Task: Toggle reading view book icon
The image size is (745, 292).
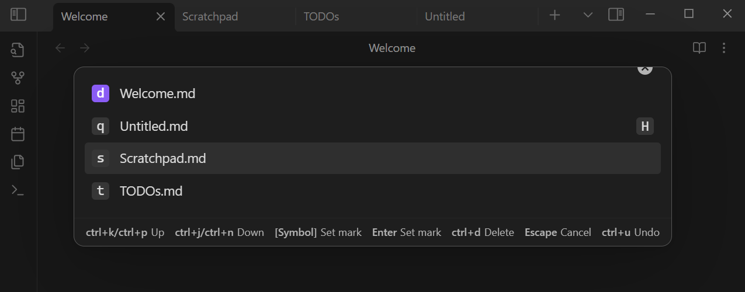Action: (699, 48)
